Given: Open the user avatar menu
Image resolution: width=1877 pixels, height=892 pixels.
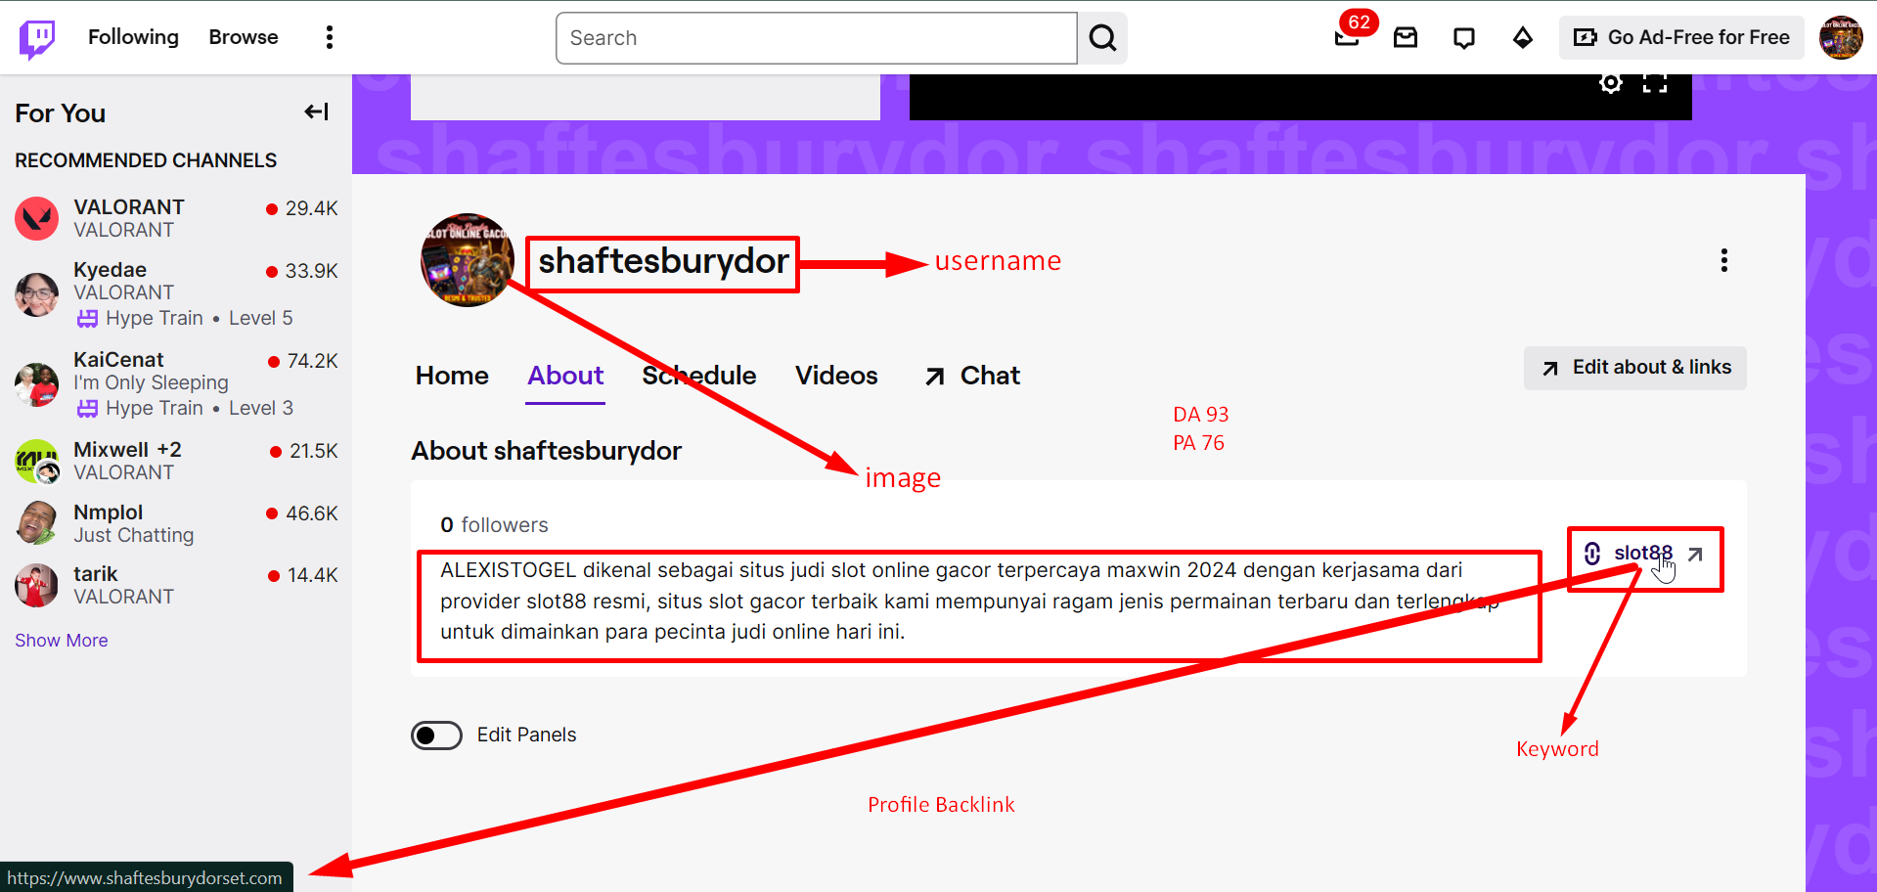Looking at the screenshot, I should pyautogui.click(x=1841, y=37).
